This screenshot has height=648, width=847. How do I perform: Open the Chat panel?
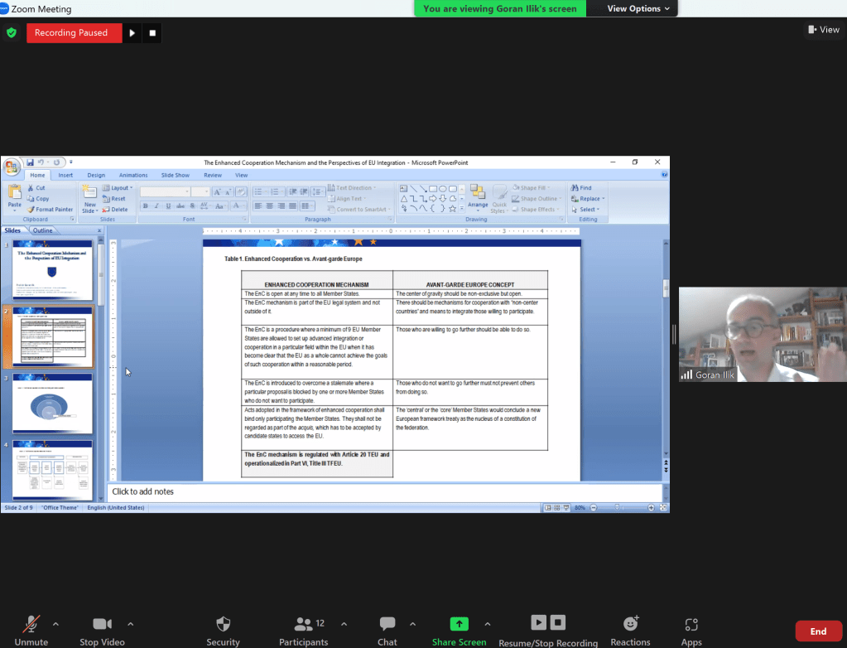click(387, 624)
